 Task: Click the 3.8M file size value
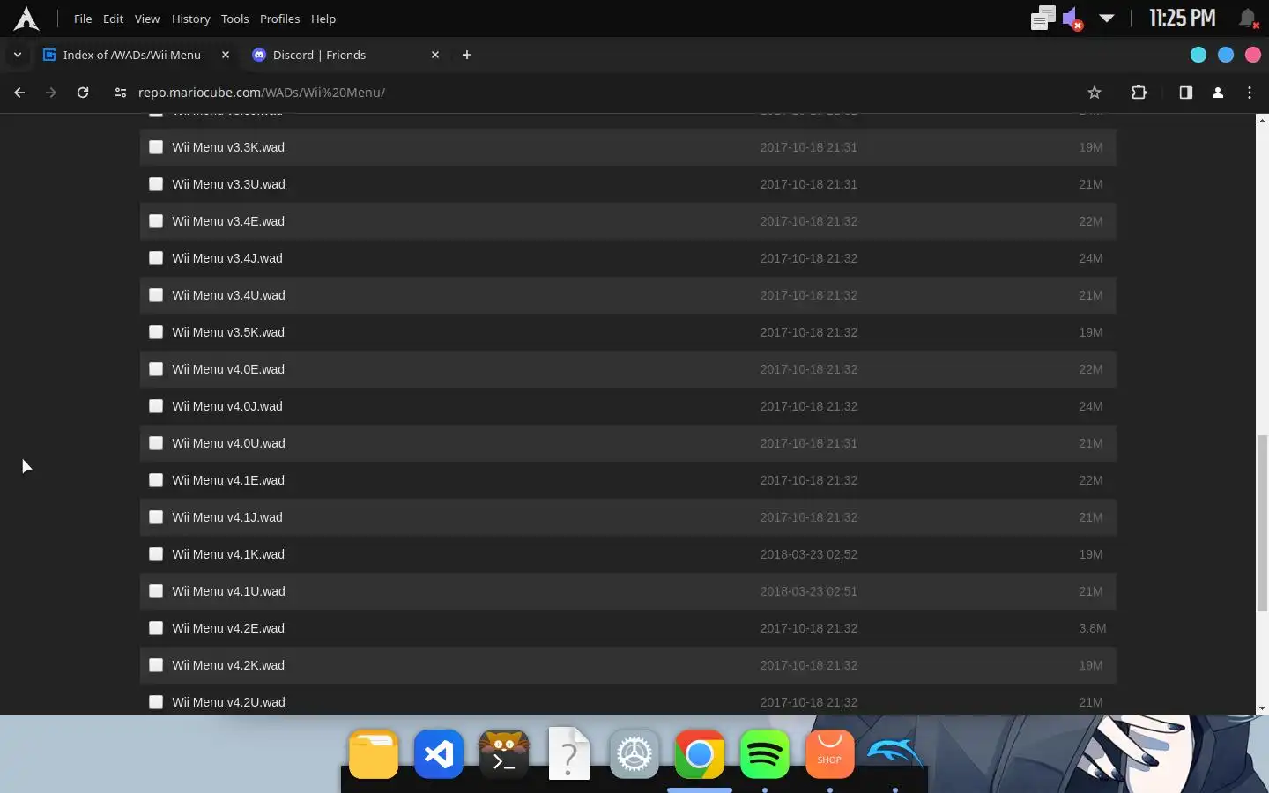1092,628
